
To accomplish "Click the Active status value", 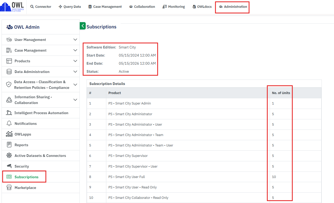I will [124, 71].
